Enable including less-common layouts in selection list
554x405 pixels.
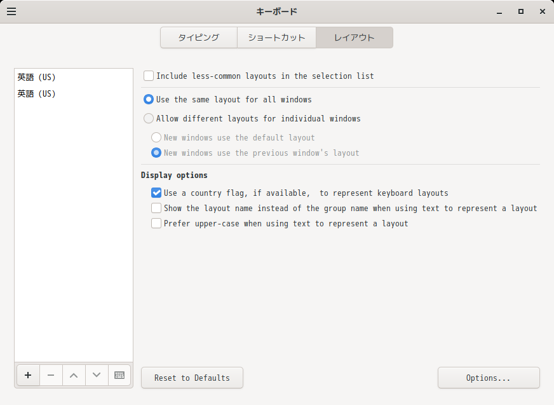point(148,76)
